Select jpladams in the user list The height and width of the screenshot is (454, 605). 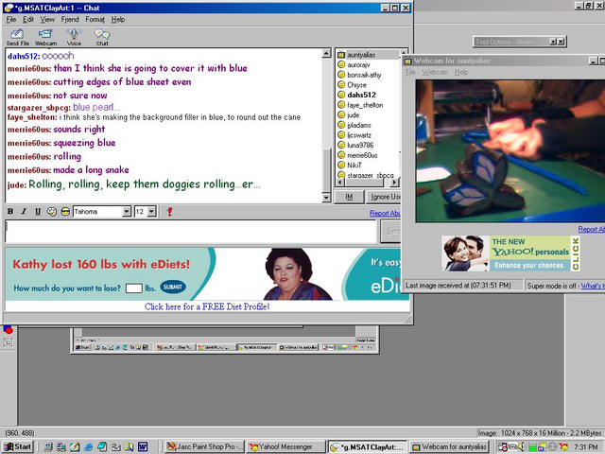[359, 125]
